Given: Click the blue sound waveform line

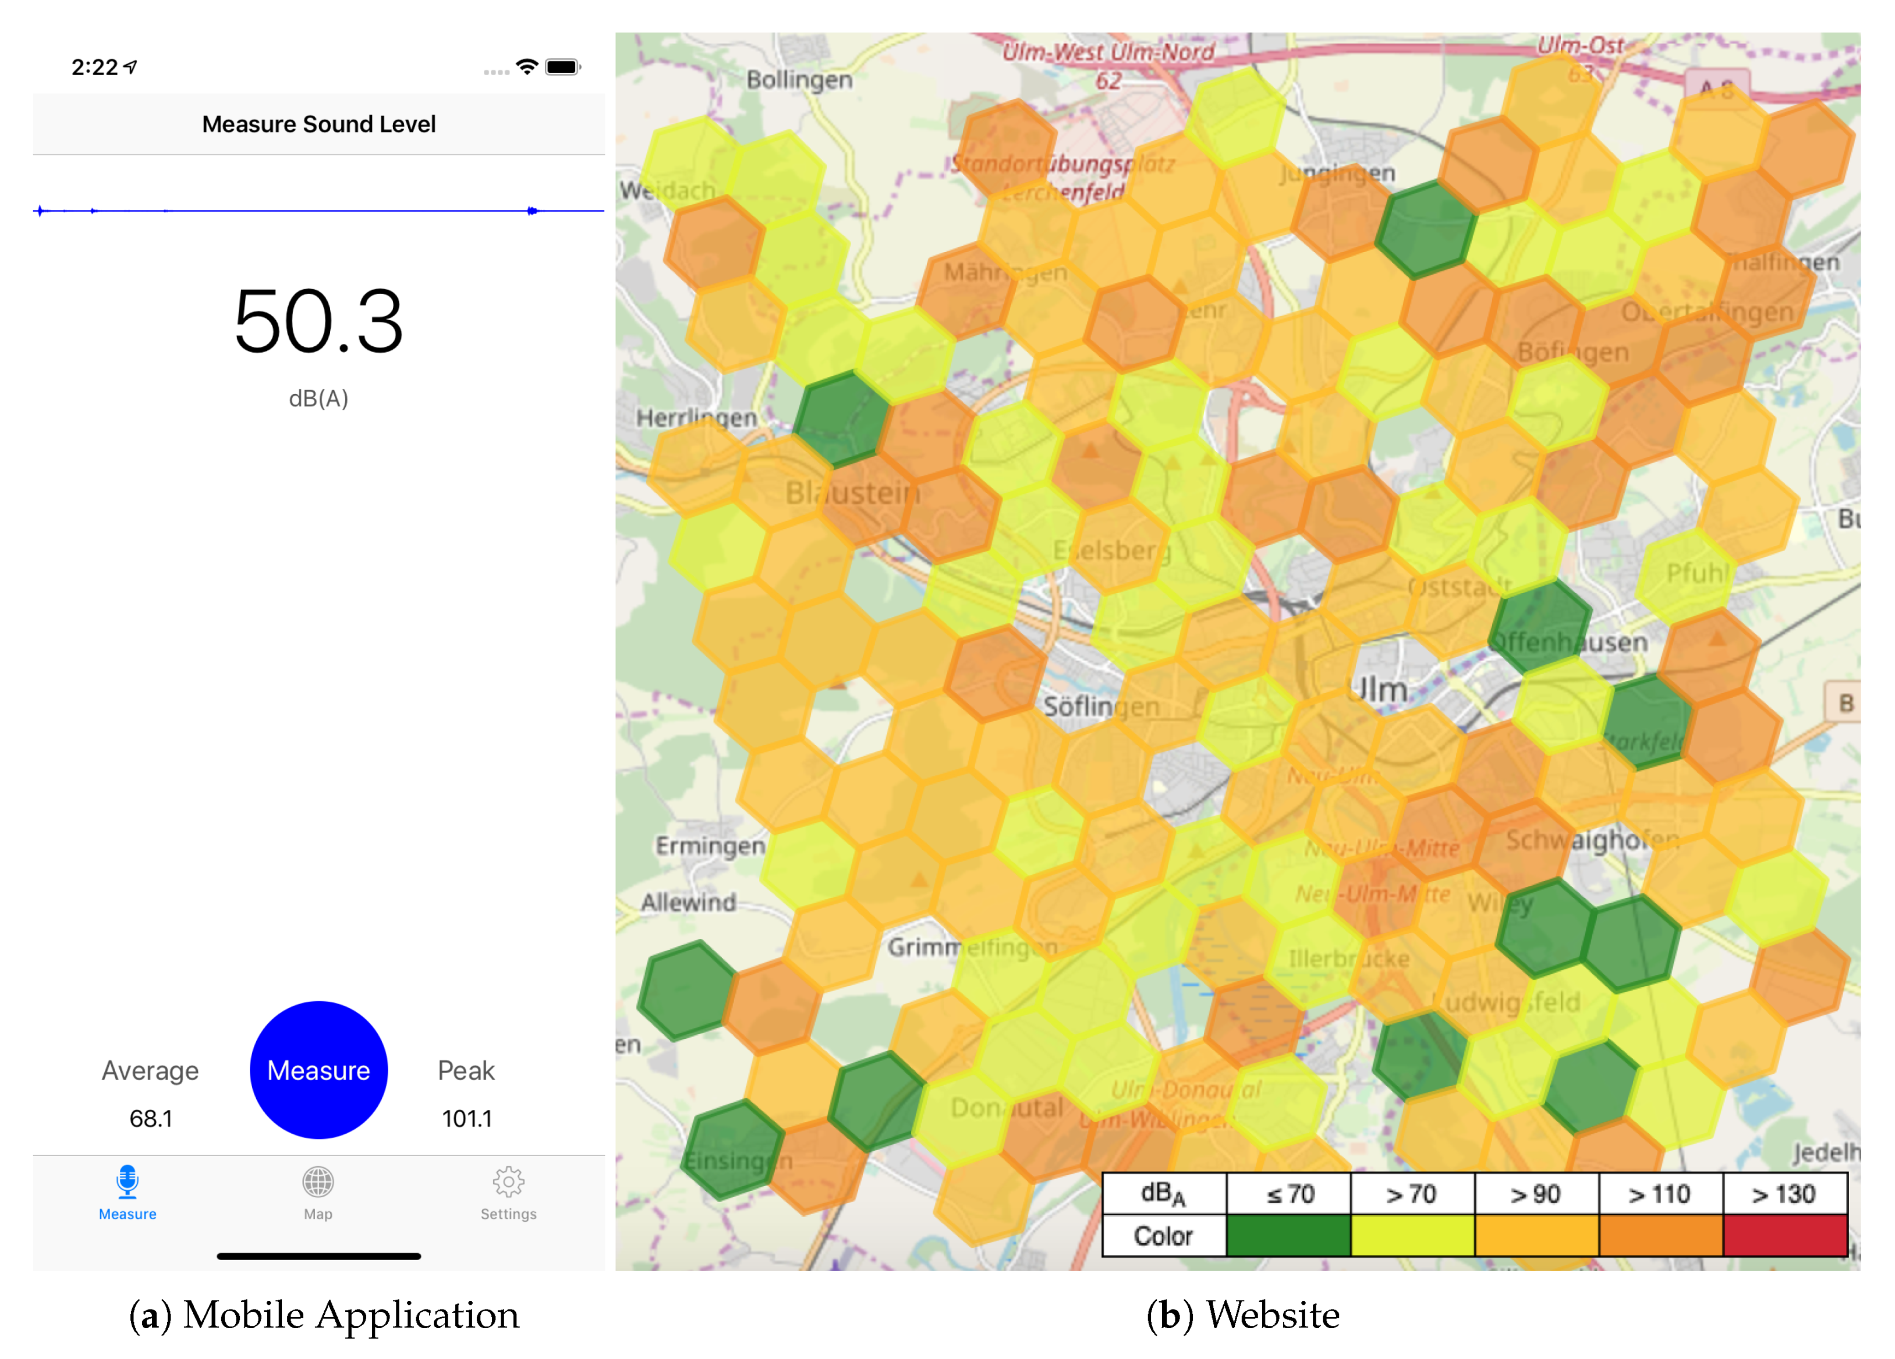Looking at the screenshot, I should pyautogui.click(x=317, y=211).
